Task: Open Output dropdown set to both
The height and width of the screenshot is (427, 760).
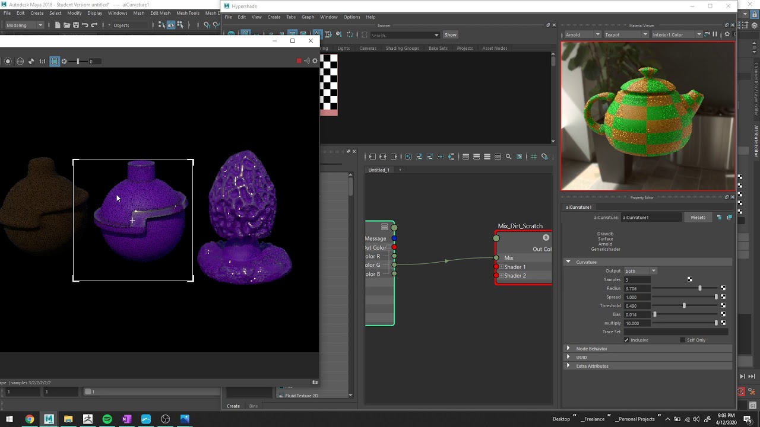Action: click(640, 271)
